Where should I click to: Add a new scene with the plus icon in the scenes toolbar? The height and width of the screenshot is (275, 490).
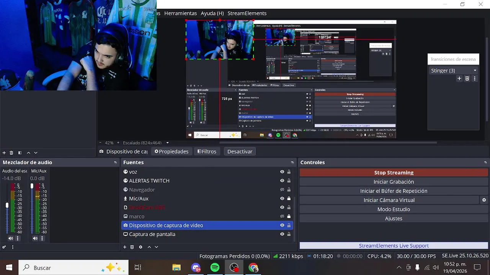pyautogui.click(x=4, y=153)
